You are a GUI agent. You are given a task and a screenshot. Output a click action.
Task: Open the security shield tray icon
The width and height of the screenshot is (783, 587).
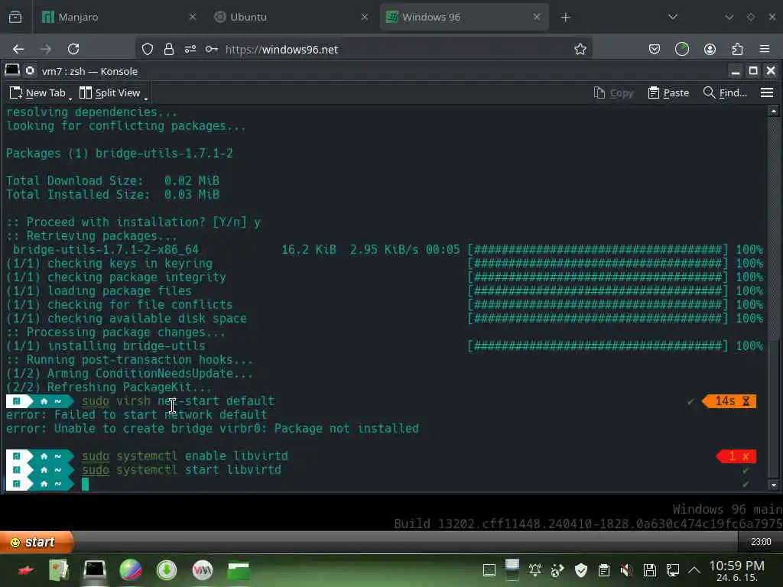coord(581,570)
